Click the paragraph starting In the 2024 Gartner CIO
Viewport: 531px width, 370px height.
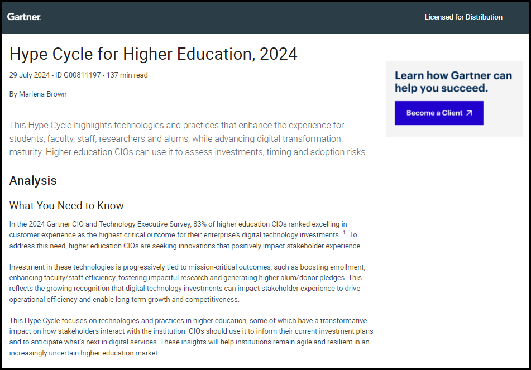[x=185, y=235]
